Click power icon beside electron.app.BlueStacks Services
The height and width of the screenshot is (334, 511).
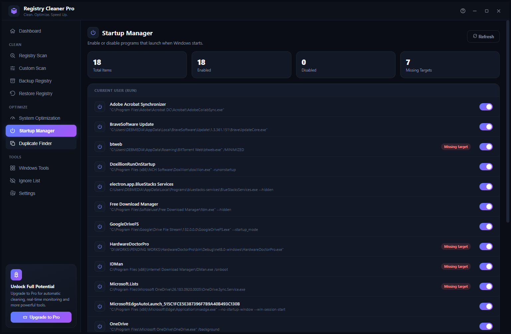(100, 187)
